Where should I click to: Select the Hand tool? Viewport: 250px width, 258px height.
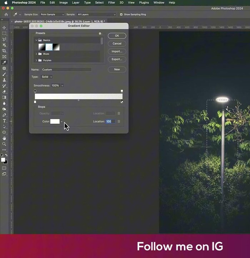pos(4,138)
